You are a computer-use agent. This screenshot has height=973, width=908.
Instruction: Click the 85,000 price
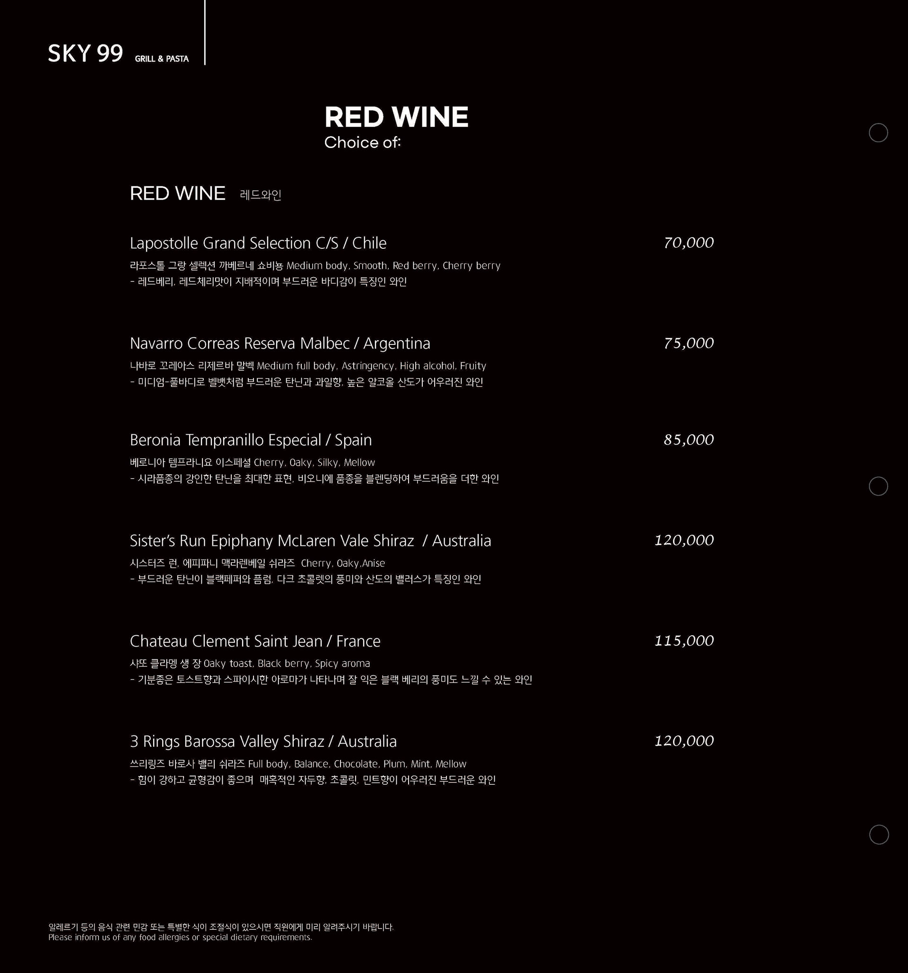coord(689,439)
